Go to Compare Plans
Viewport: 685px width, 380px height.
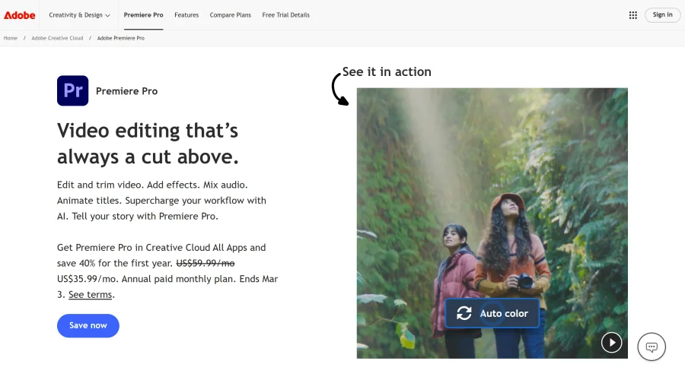[x=230, y=15]
